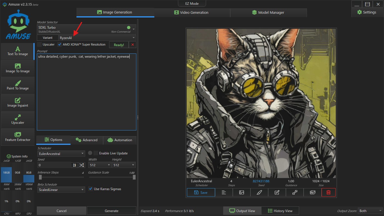Viewport: 384px width, 216px height.
Task: Select the Paint To Image sidebar tool
Action: click(17, 85)
